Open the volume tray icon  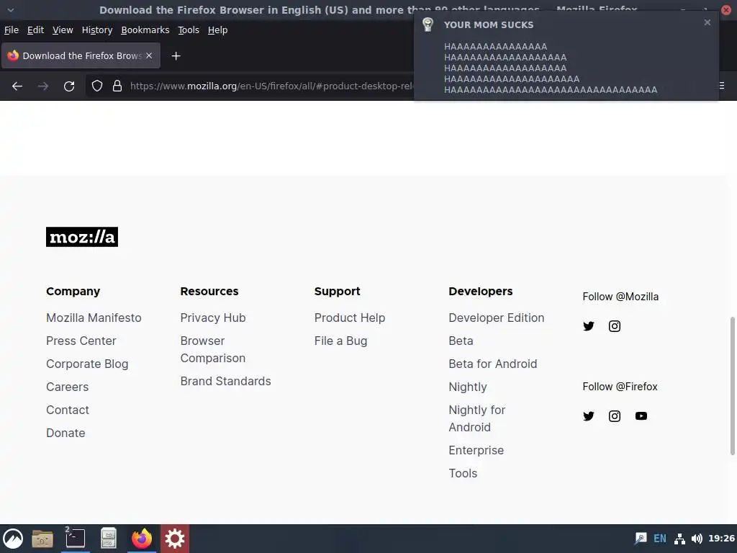[697, 539]
